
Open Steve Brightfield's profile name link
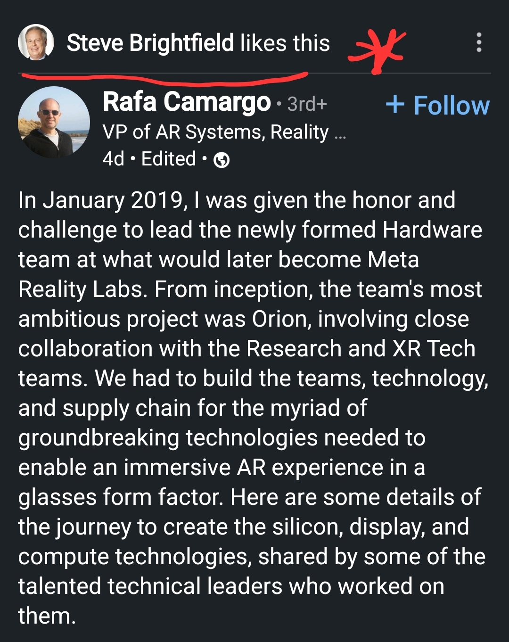tap(150, 43)
